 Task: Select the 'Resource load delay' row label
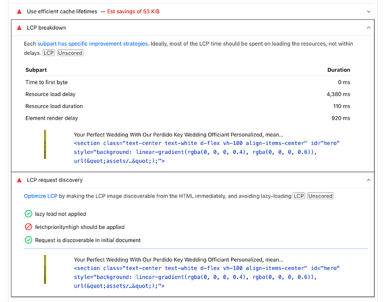point(50,94)
